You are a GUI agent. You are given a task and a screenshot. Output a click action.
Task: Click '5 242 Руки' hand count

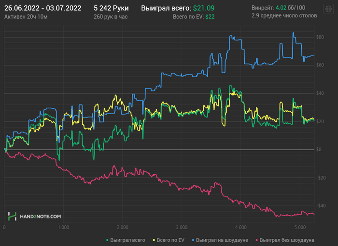click(x=111, y=8)
